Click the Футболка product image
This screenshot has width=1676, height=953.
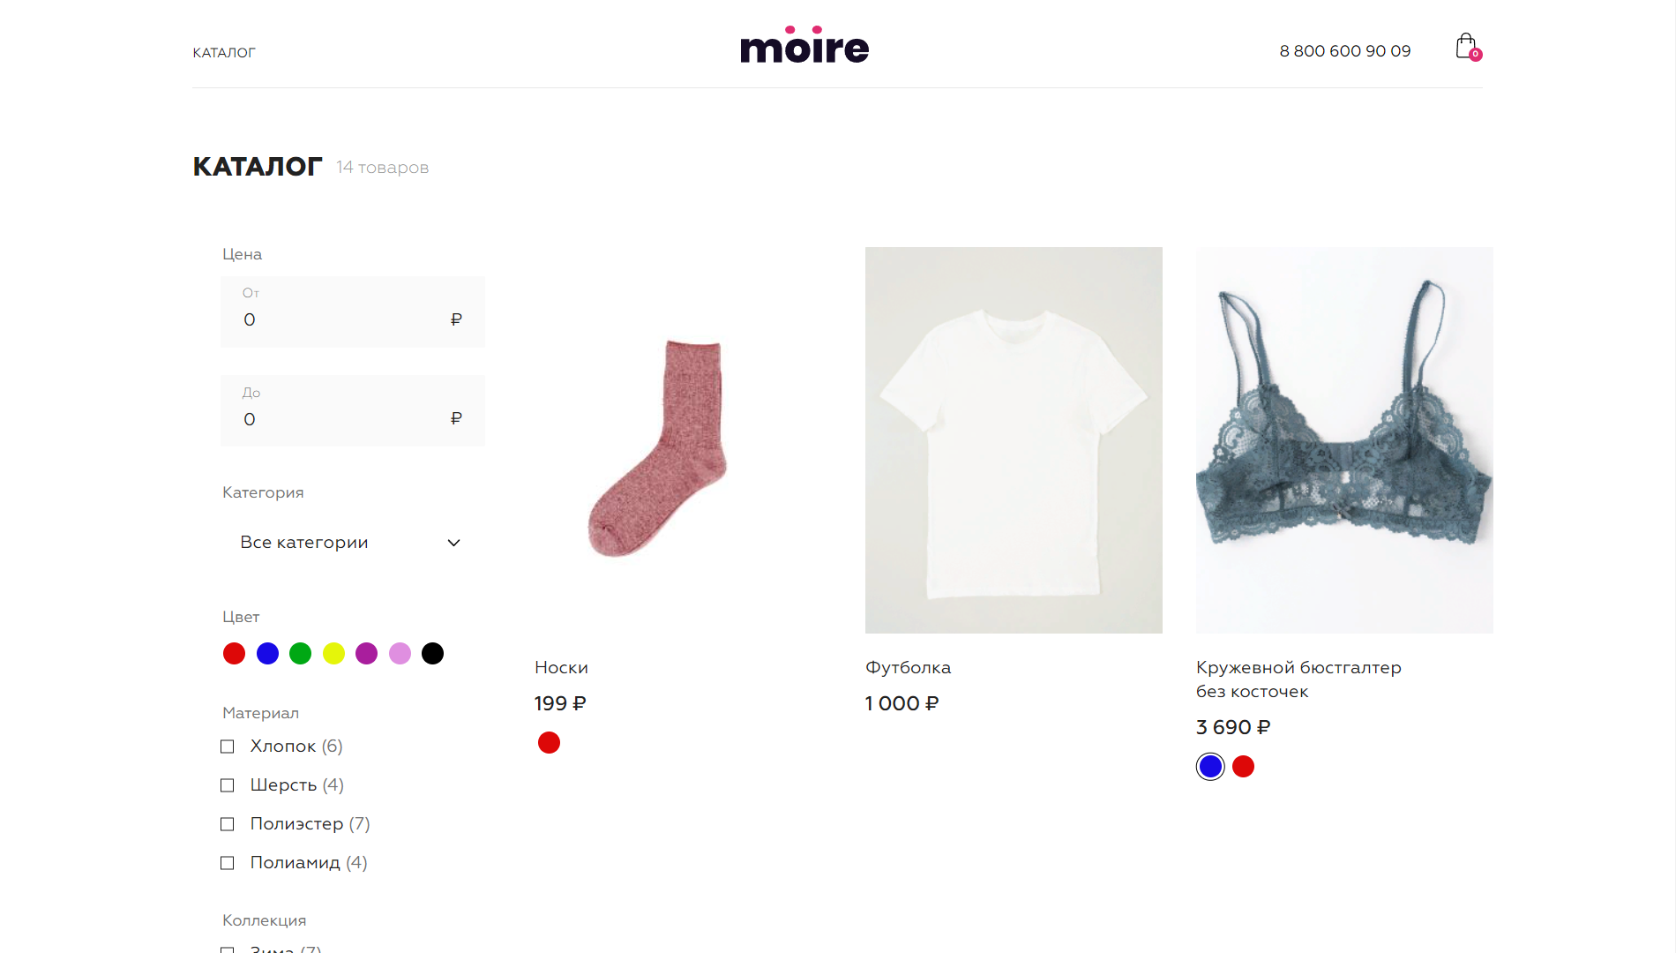(x=1013, y=439)
